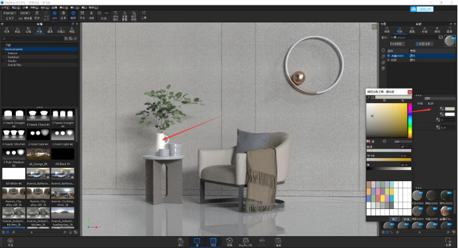
Task: Click the Material Graph button
Action: [397, 44]
